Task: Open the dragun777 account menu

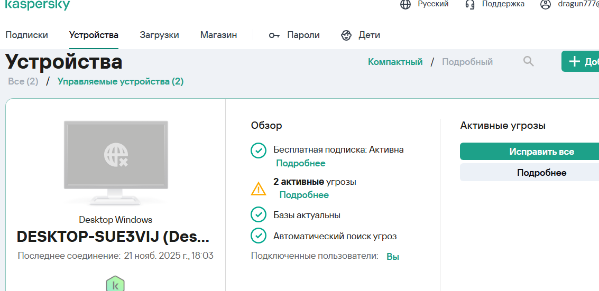Action: 578,4
